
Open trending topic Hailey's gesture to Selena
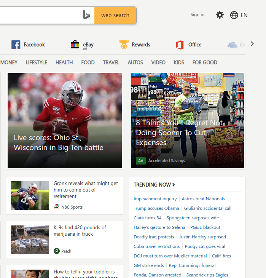click(x=159, y=227)
